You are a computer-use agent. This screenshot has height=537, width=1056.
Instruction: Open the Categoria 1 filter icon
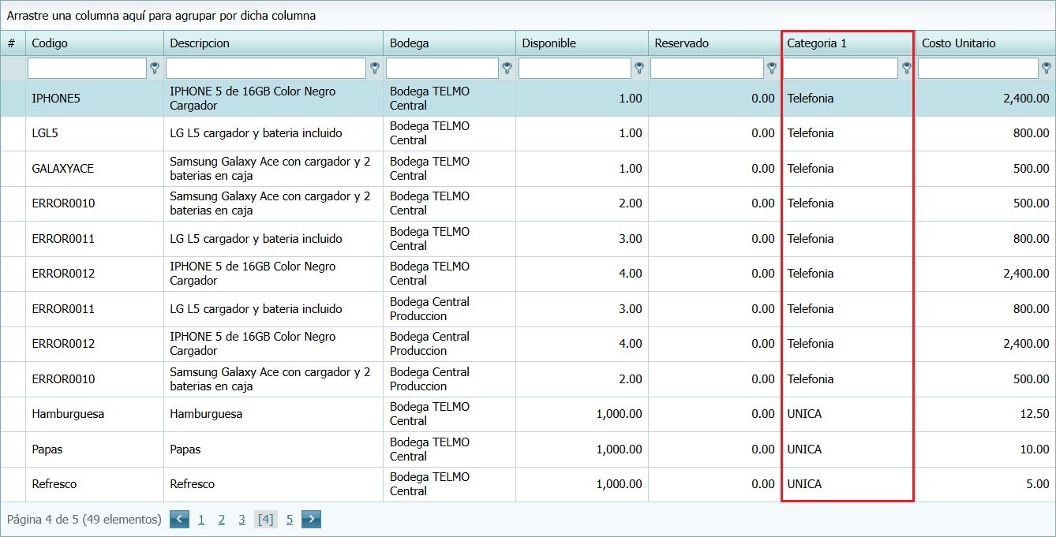(906, 69)
